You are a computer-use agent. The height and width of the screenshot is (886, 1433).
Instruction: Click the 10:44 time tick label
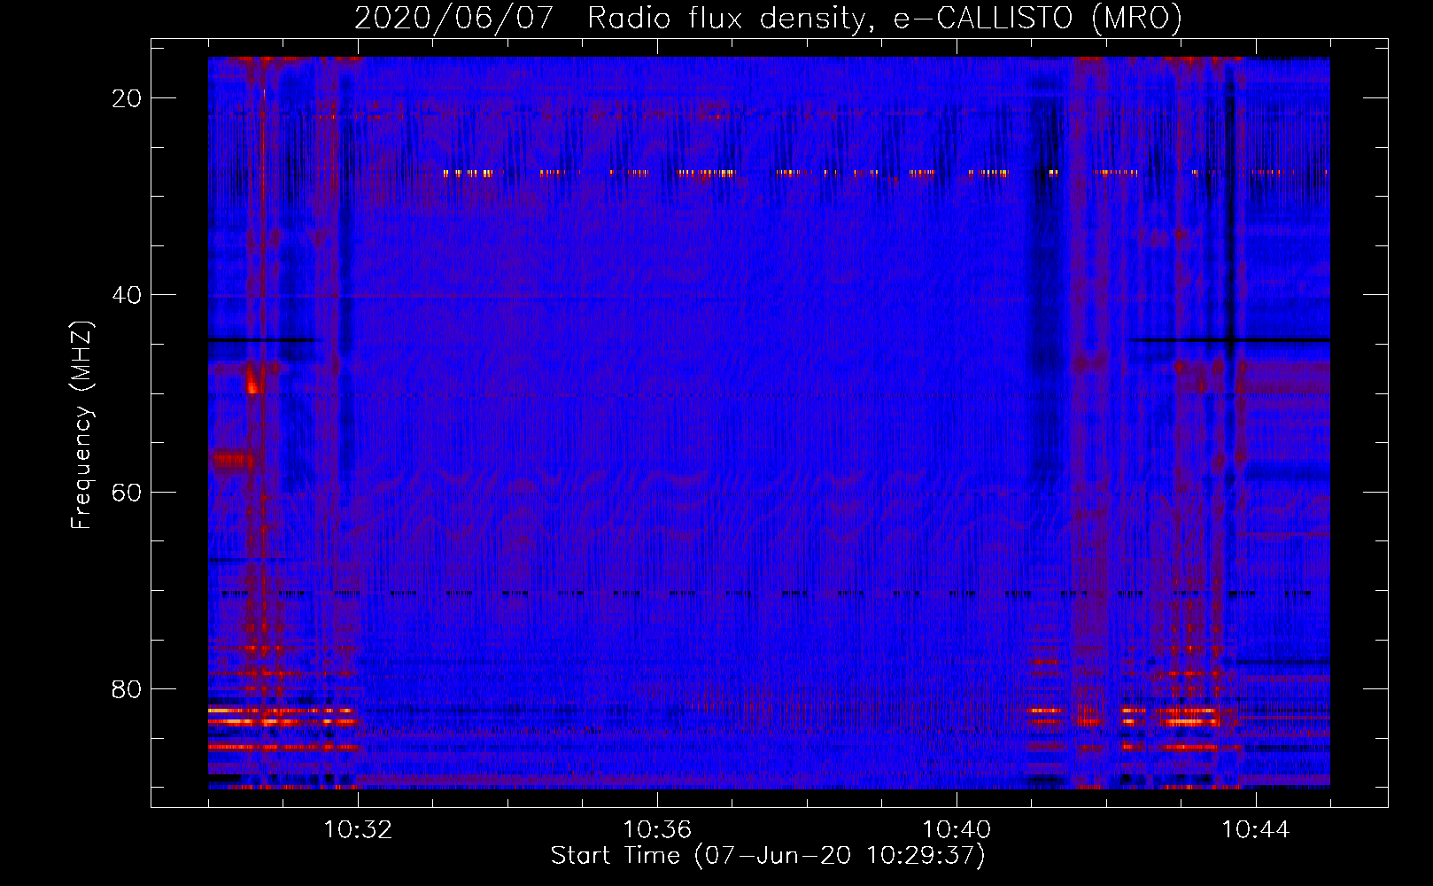point(1256,830)
